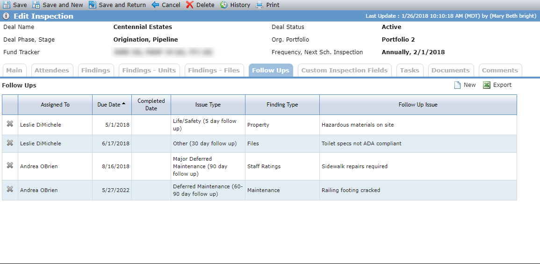The image size is (540, 264).
Task: Open History via the clock icon
Action: pos(224,5)
